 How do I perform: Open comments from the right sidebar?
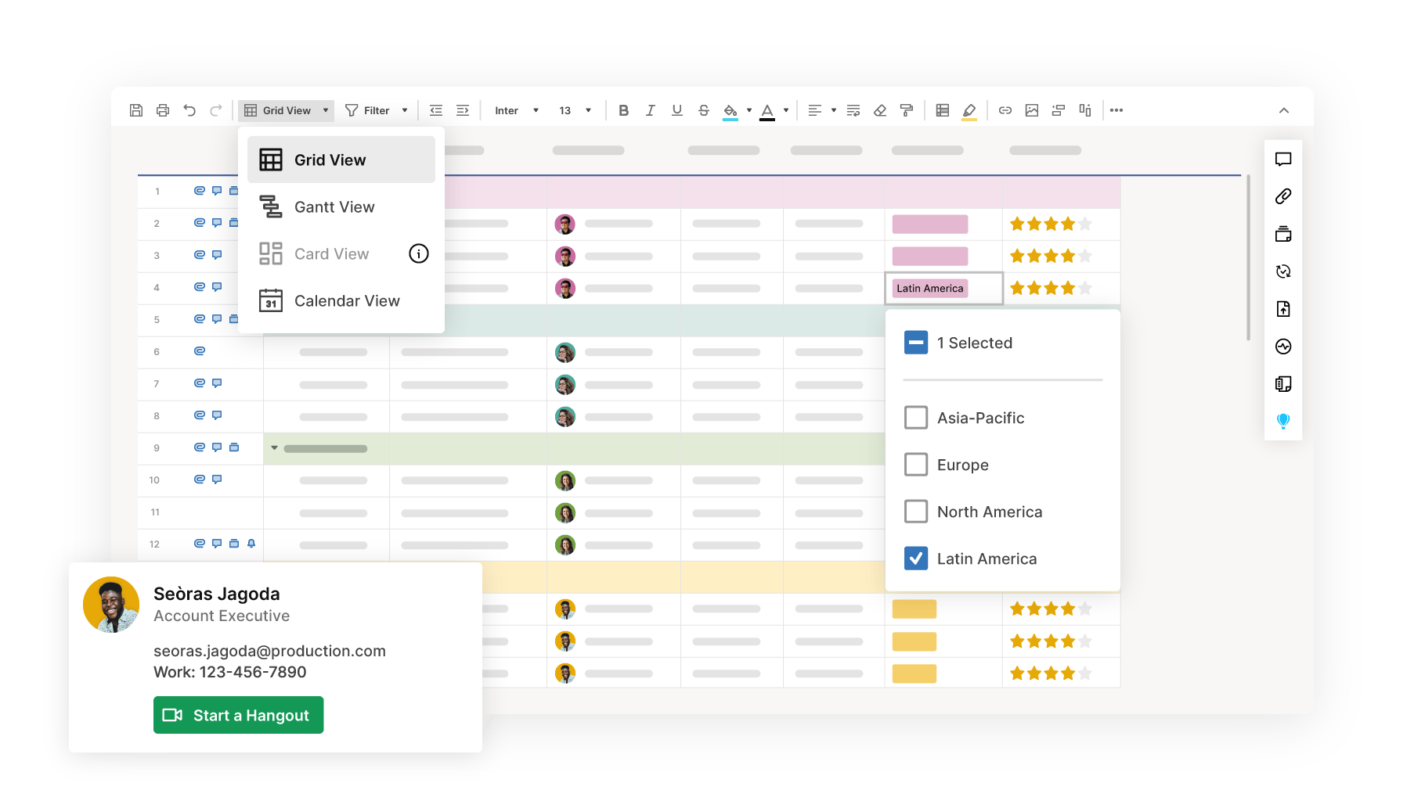1283,160
